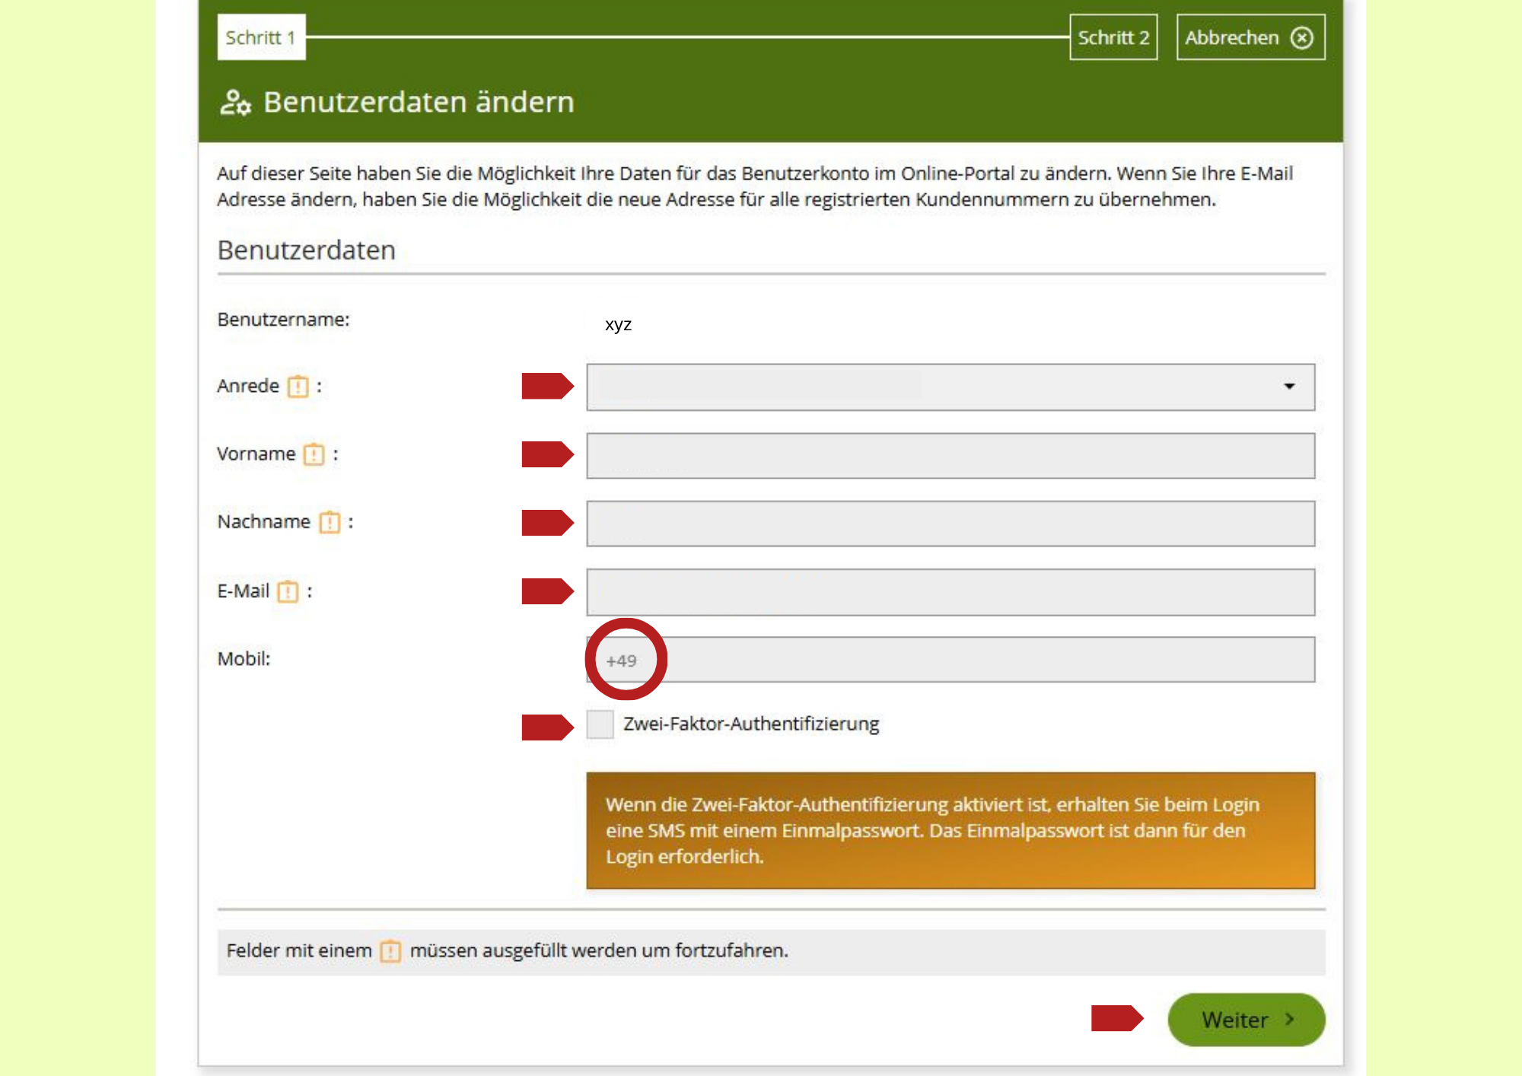Cancel with the Abbrechen button
The image size is (1522, 1076).
tap(1250, 37)
